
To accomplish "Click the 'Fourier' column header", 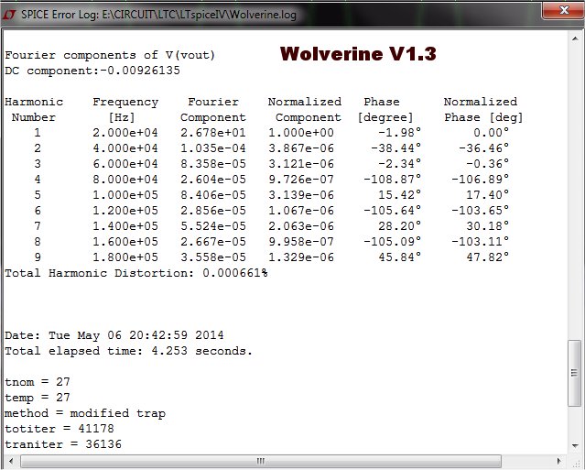I will 213,102.
